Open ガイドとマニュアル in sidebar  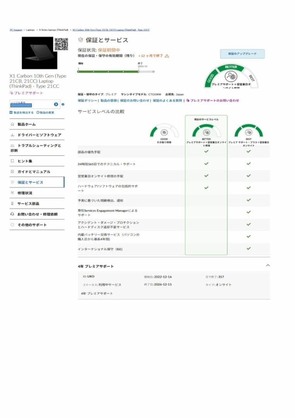(37, 171)
